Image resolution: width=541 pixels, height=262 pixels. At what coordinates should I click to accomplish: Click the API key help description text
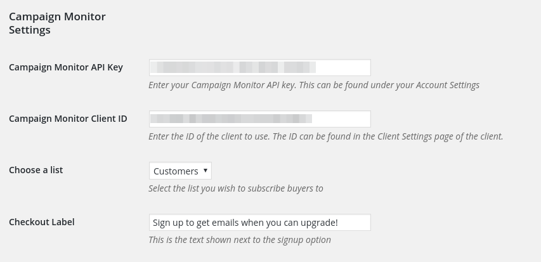point(313,85)
